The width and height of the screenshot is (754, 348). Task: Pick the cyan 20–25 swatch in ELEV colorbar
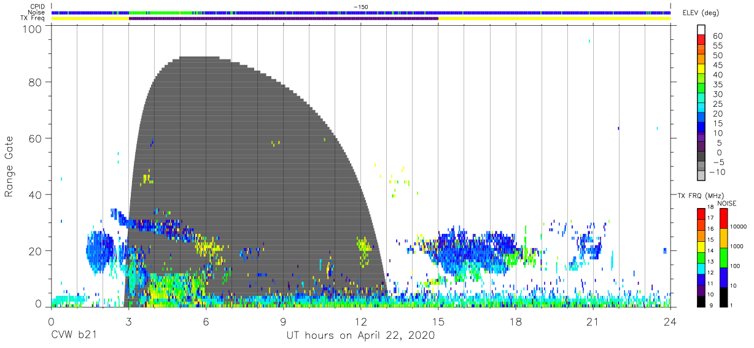pyautogui.click(x=701, y=109)
